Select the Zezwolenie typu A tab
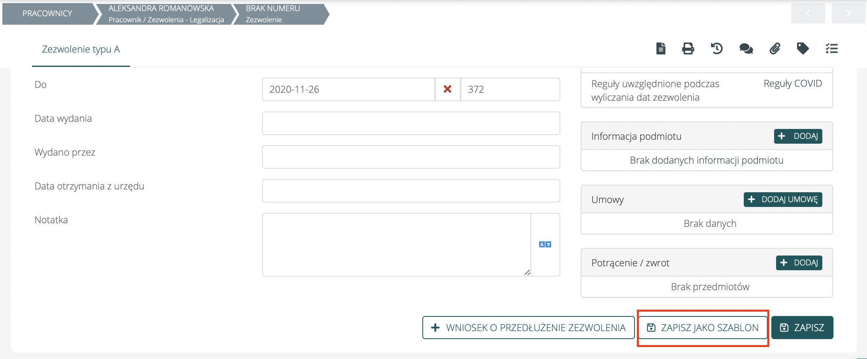867x359 pixels. pyautogui.click(x=81, y=49)
